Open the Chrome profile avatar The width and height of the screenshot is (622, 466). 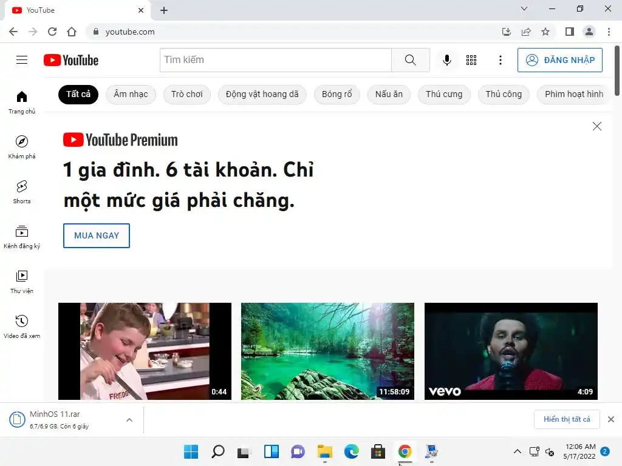click(x=589, y=32)
